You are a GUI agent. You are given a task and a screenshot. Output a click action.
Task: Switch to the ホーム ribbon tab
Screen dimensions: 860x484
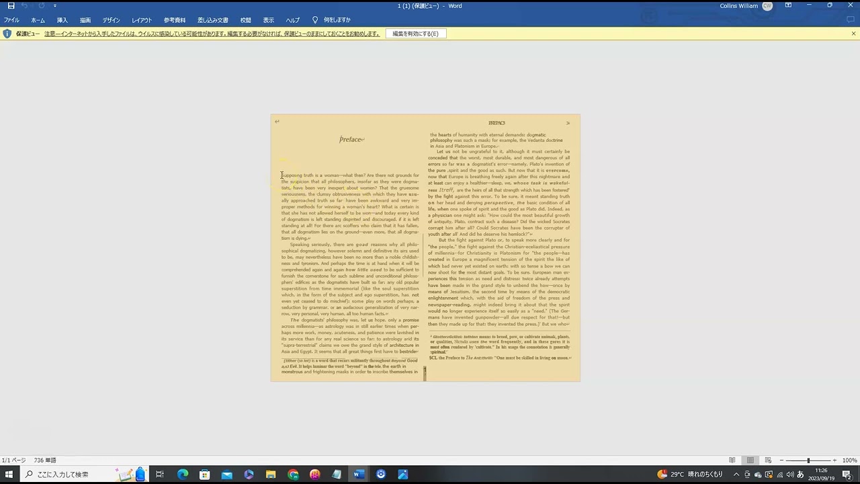pos(38,20)
